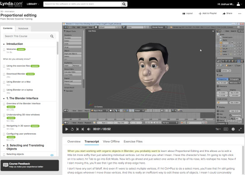Viewport: 245px width, 175px height.
Task: Click the Hi Joshua account greeting
Action: click(225, 4)
